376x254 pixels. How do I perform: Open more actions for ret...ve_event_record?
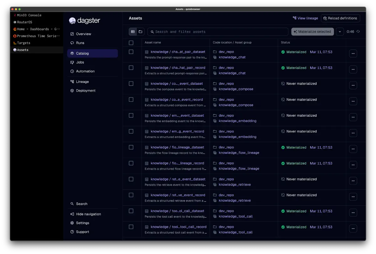[x=353, y=197]
